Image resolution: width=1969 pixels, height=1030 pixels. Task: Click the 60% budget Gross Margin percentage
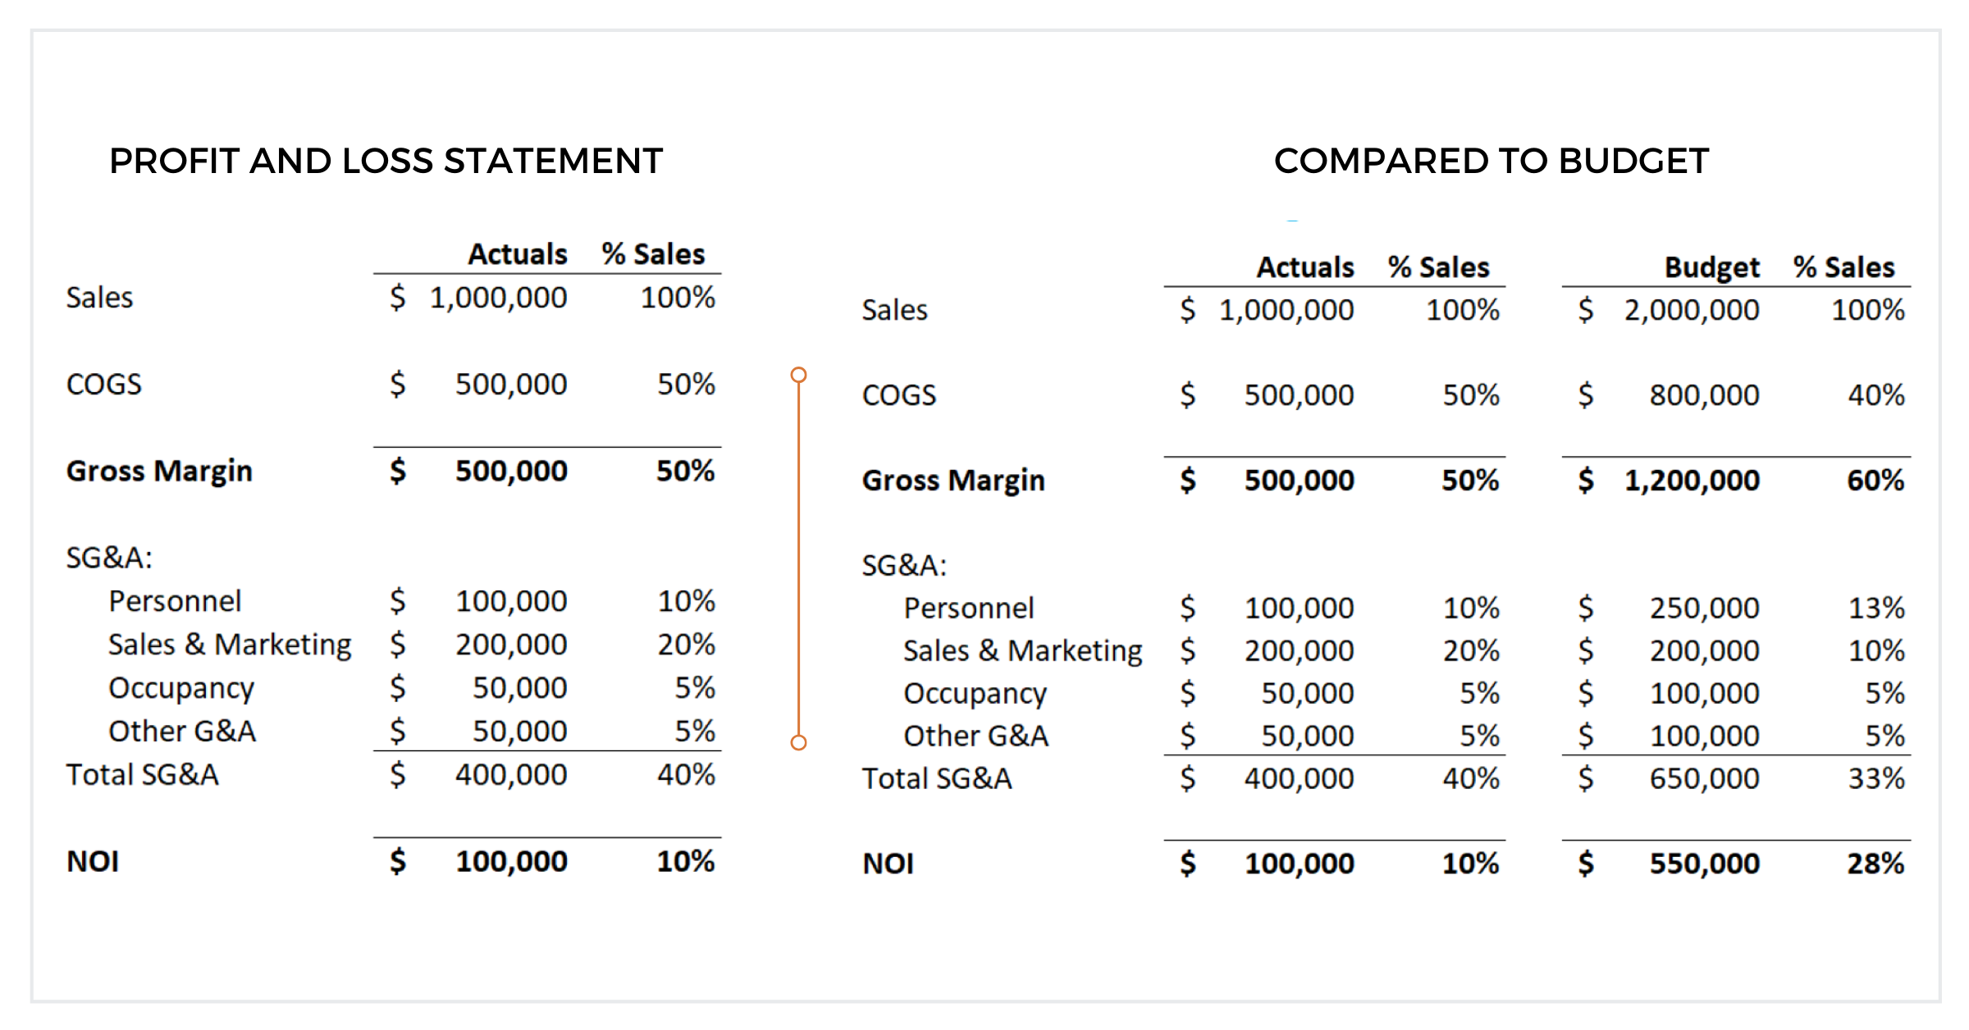(1875, 481)
